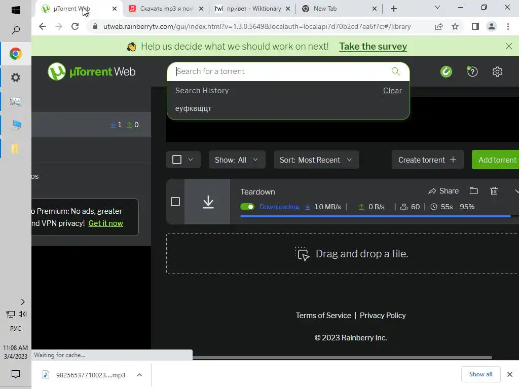Screen dimensions: 519x389
Task: Open Windows Start menu
Action: pyautogui.click(x=16, y=10)
